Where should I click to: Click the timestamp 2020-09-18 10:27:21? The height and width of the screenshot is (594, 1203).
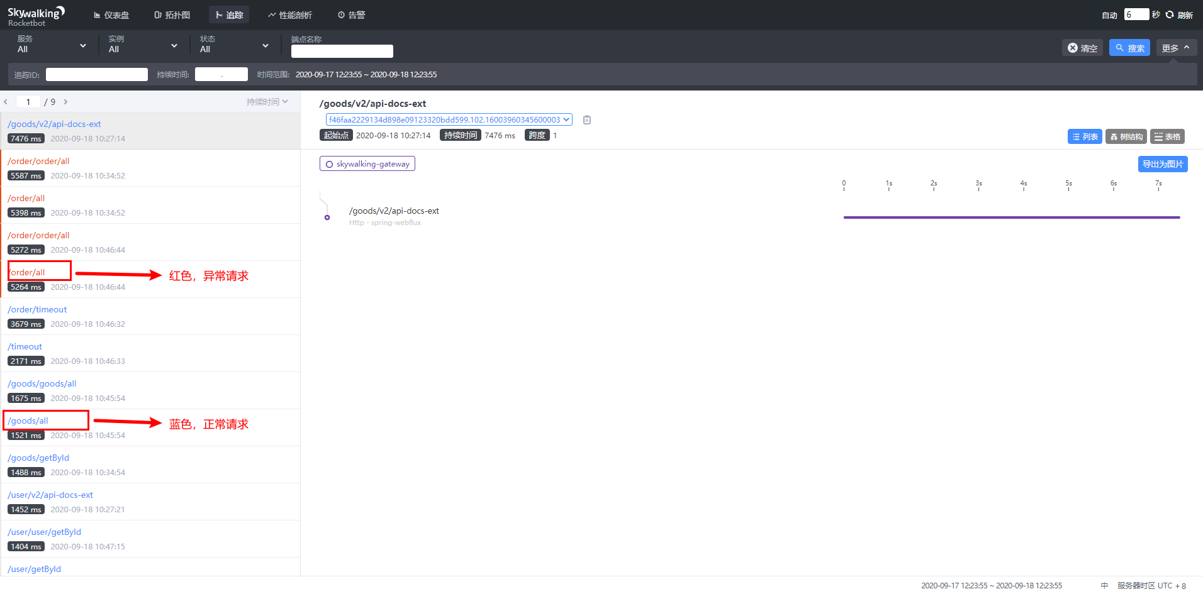(88, 510)
